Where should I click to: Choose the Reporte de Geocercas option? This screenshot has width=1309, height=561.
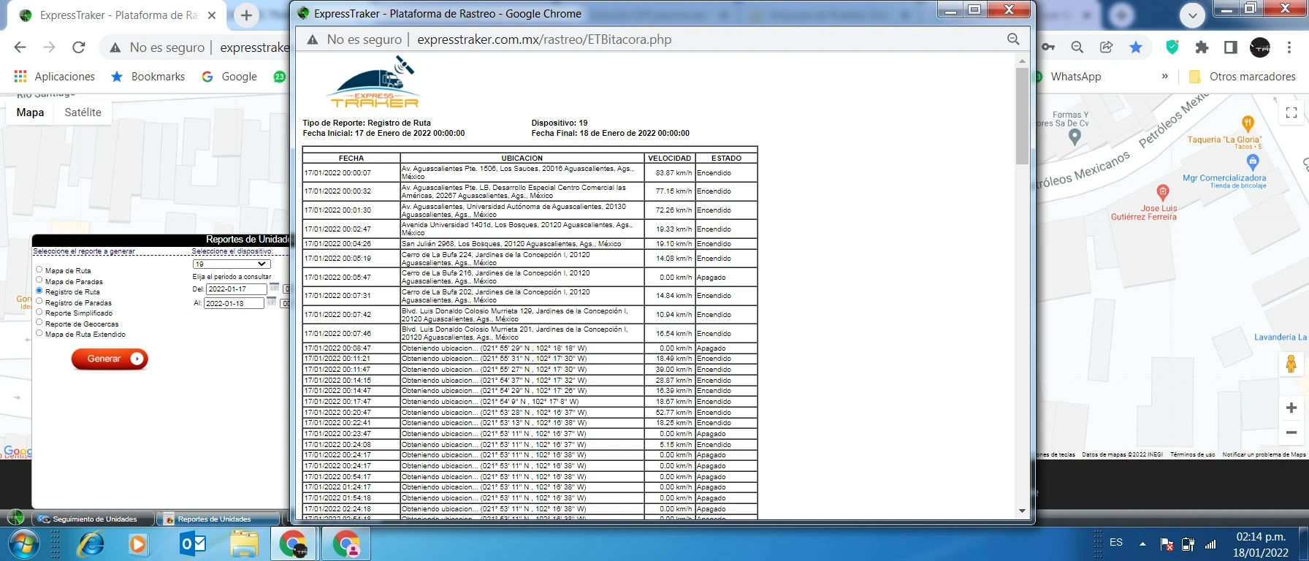[39, 322]
